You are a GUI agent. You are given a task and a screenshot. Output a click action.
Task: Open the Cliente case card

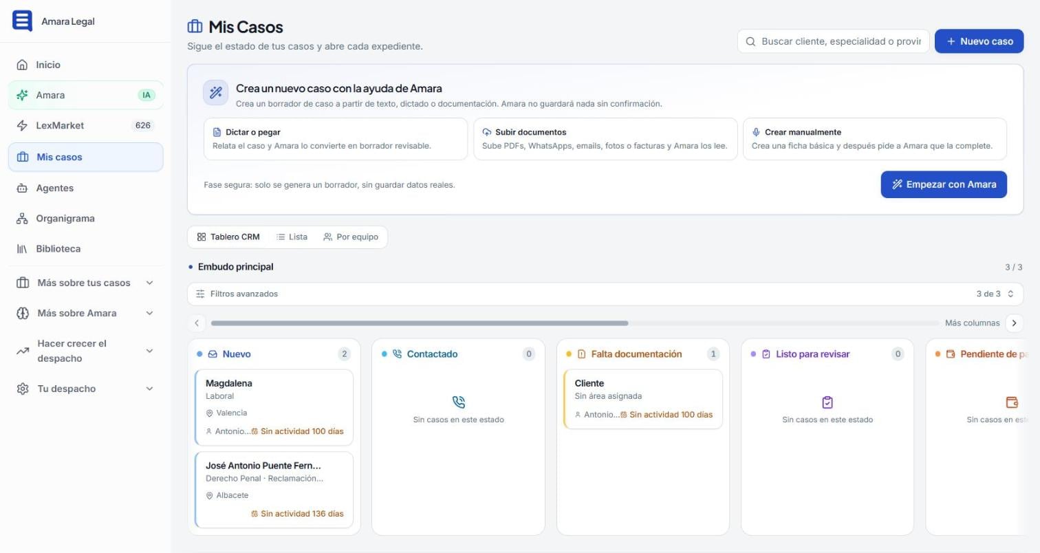click(x=643, y=399)
